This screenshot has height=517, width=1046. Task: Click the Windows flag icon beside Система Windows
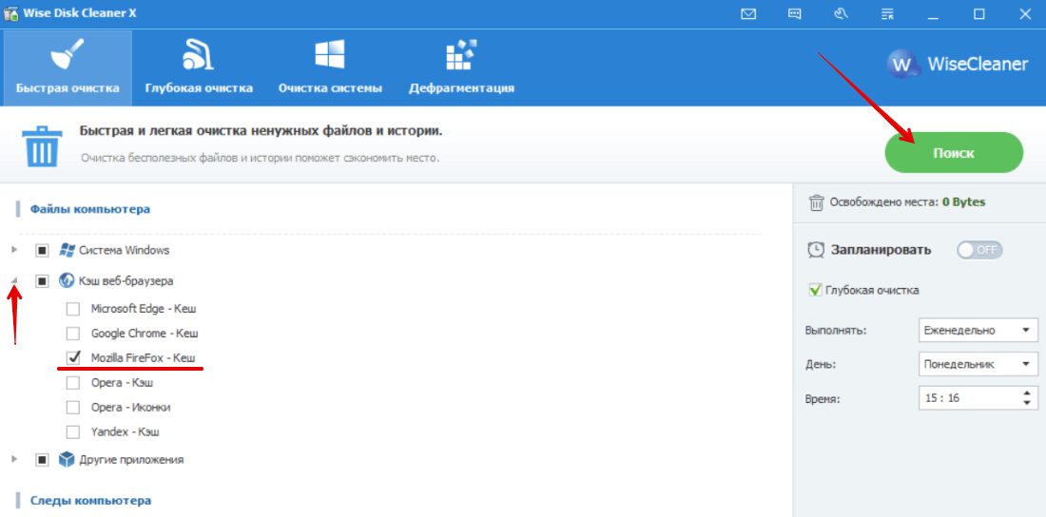(x=66, y=250)
